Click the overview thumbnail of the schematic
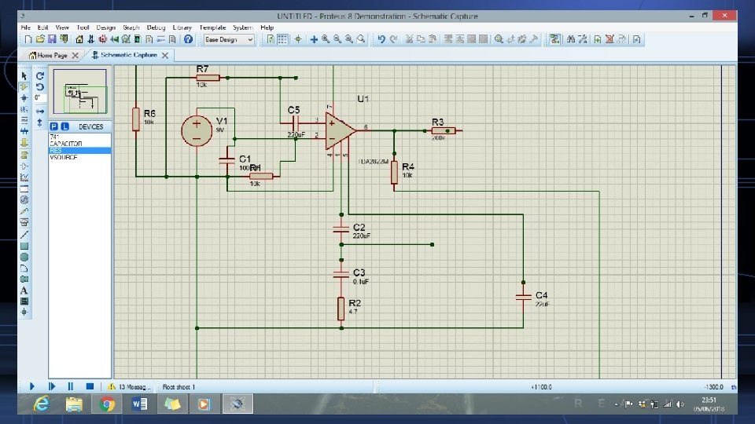Image resolution: width=755 pixels, height=424 pixels. [79, 93]
